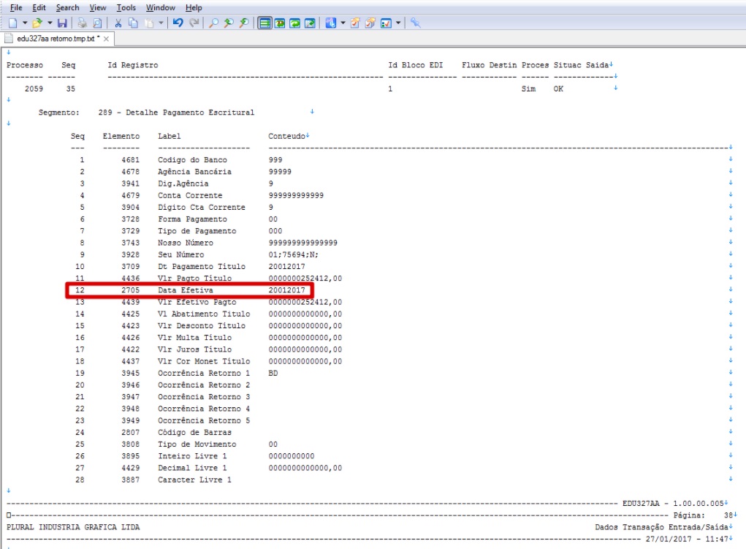746x549 pixels.
Task: Click the checkbox panel toolbar icon
Action: 386,23
